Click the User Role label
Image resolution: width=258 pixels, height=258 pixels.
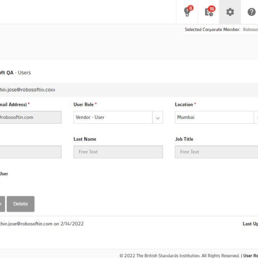coord(83,105)
